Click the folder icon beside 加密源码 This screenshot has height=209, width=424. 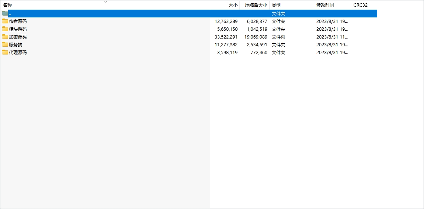[5, 37]
